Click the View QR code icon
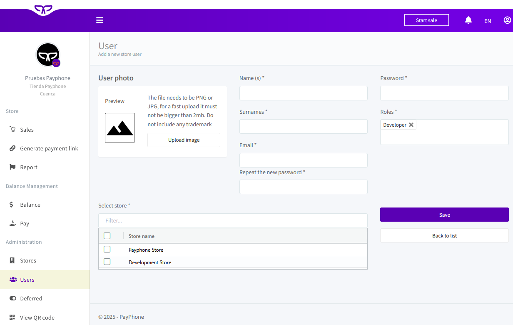This screenshot has height=325, width=513. tap(12, 317)
